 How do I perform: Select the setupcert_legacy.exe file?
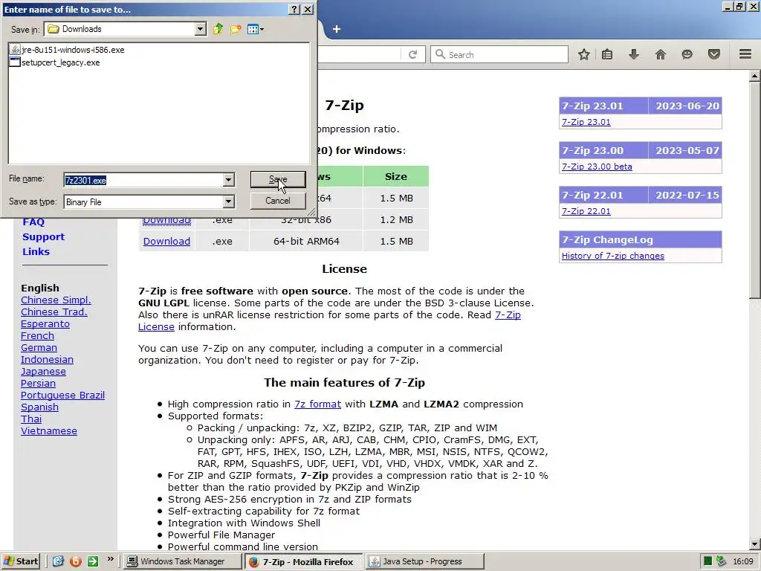[x=55, y=62]
